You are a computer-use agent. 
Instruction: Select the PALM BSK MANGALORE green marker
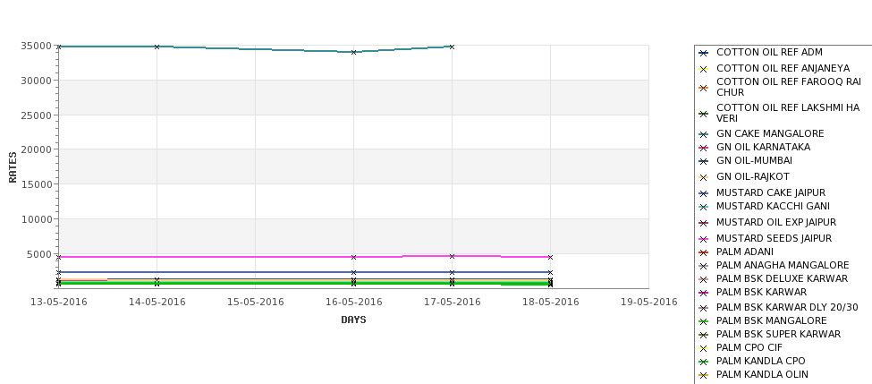[x=703, y=321]
